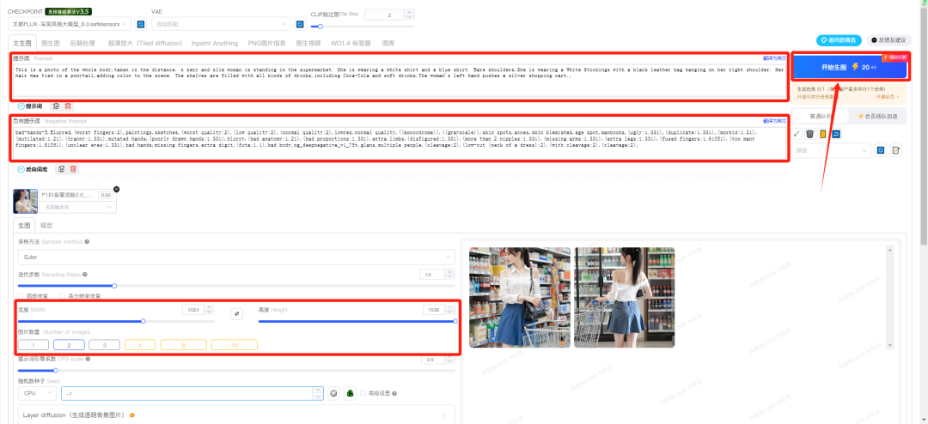The height and width of the screenshot is (424, 928).
Task: Switch to 图生图 tab
Action: coord(51,43)
